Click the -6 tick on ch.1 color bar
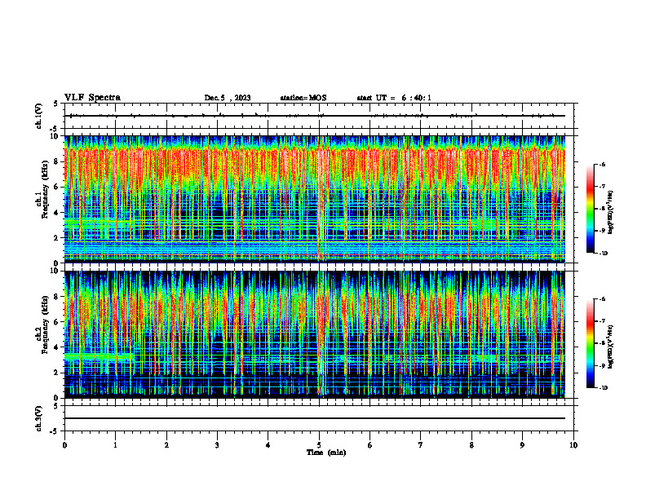The height and width of the screenshot is (499, 646). tap(601, 165)
